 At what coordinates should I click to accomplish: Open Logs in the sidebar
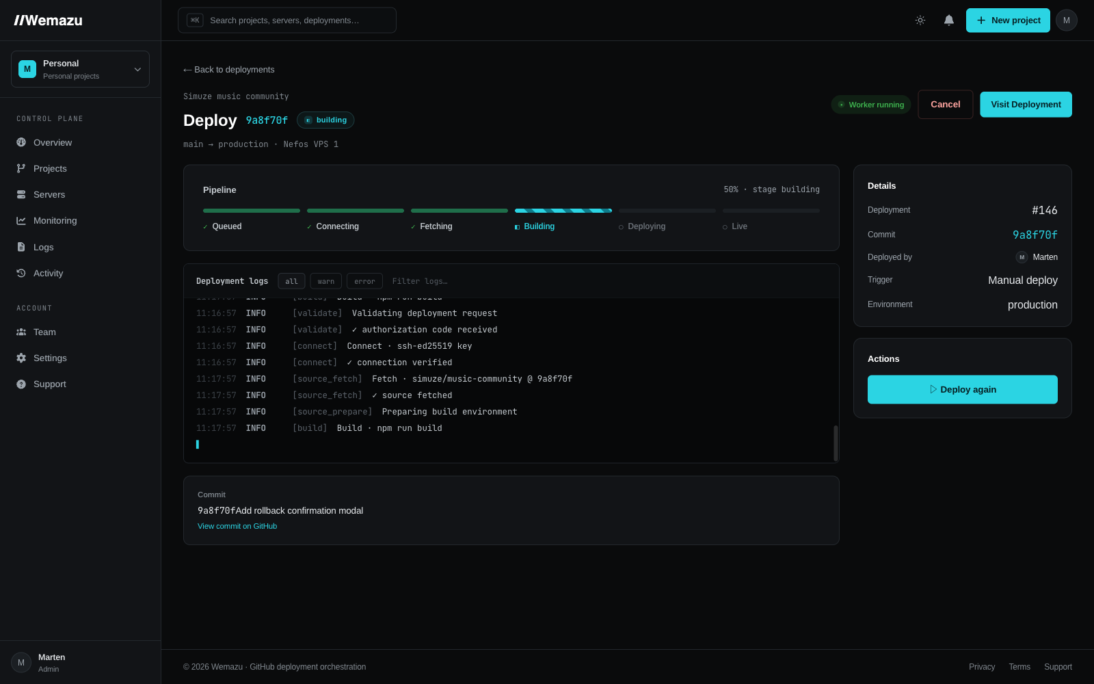pos(81,247)
